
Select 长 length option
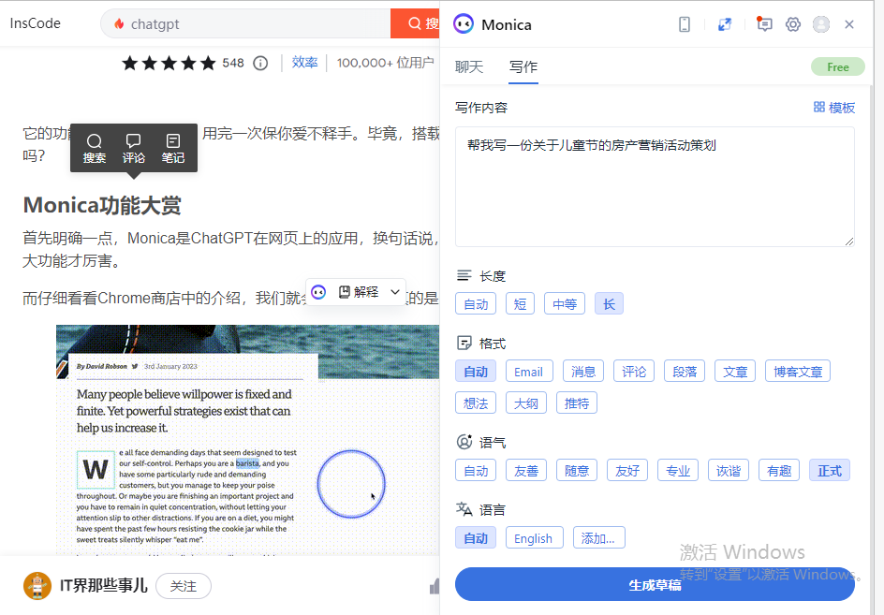(609, 304)
